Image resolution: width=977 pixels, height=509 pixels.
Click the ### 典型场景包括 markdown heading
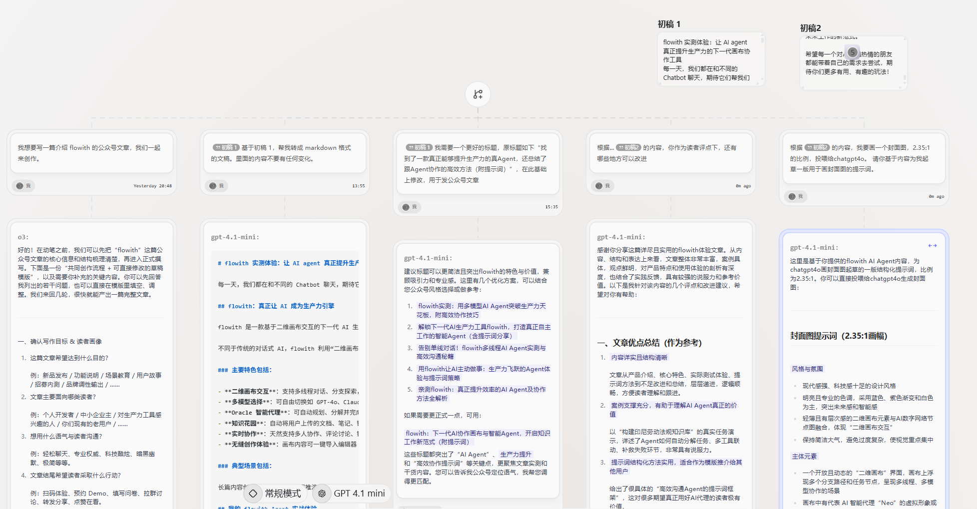point(245,466)
